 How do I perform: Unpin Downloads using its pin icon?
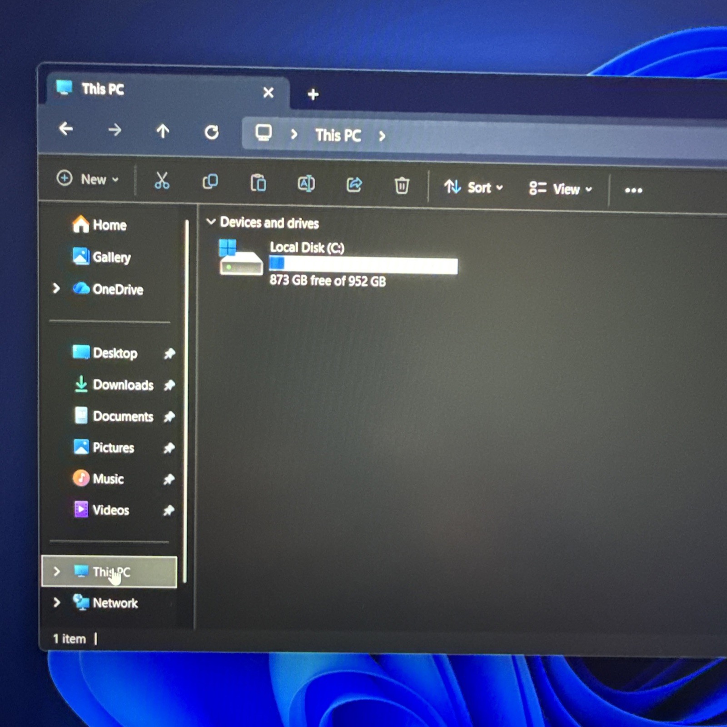(x=169, y=385)
